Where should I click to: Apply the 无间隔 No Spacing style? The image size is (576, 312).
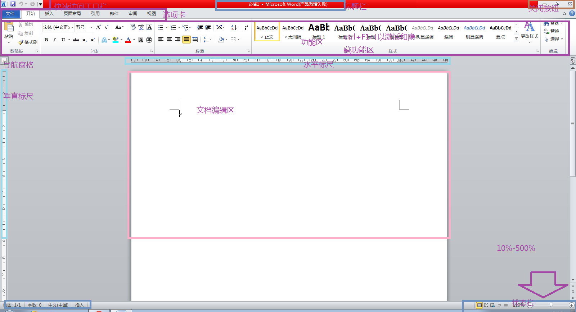(293, 32)
